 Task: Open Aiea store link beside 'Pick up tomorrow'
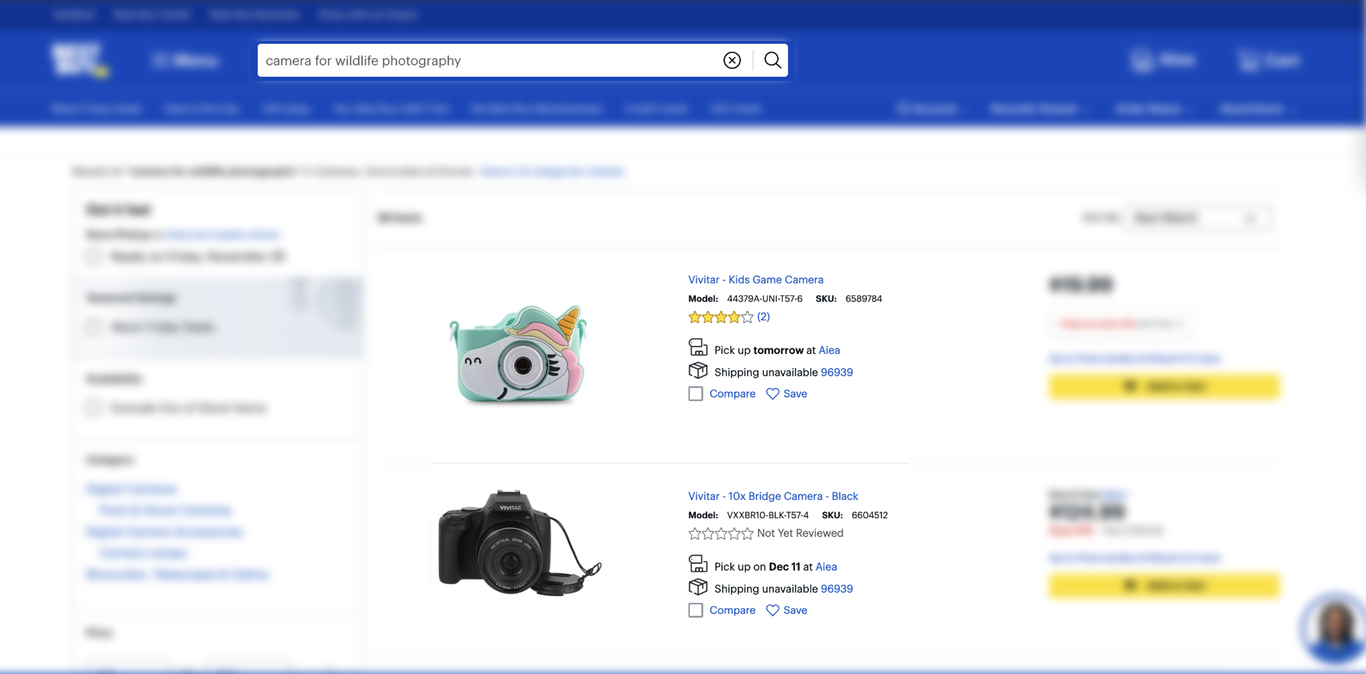(829, 349)
